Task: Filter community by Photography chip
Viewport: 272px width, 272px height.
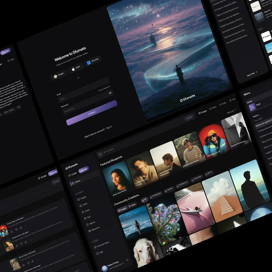Action: click(155, 195)
